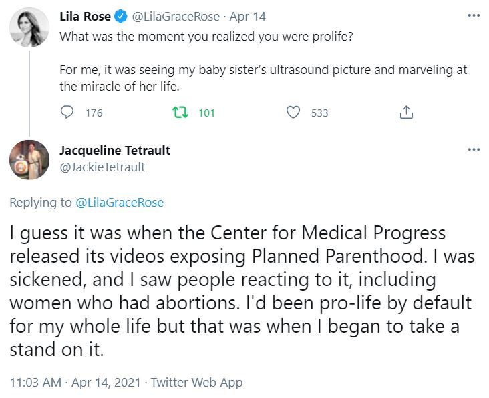The image size is (489, 398).
Task: Click the Lila Rose display name
Action: click(x=85, y=16)
